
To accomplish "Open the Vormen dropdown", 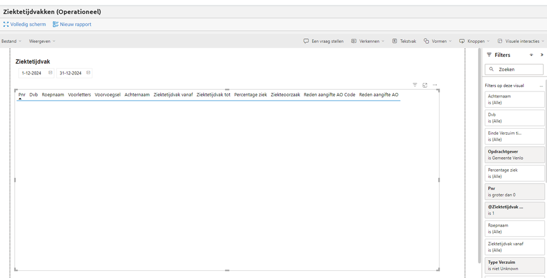I will click(437, 41).
